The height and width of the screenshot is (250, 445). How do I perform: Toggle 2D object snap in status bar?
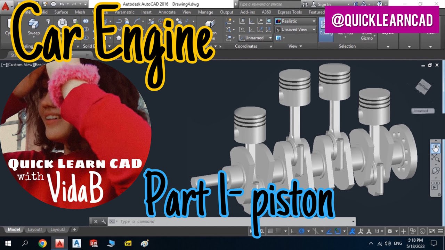(x=338, y=231)
